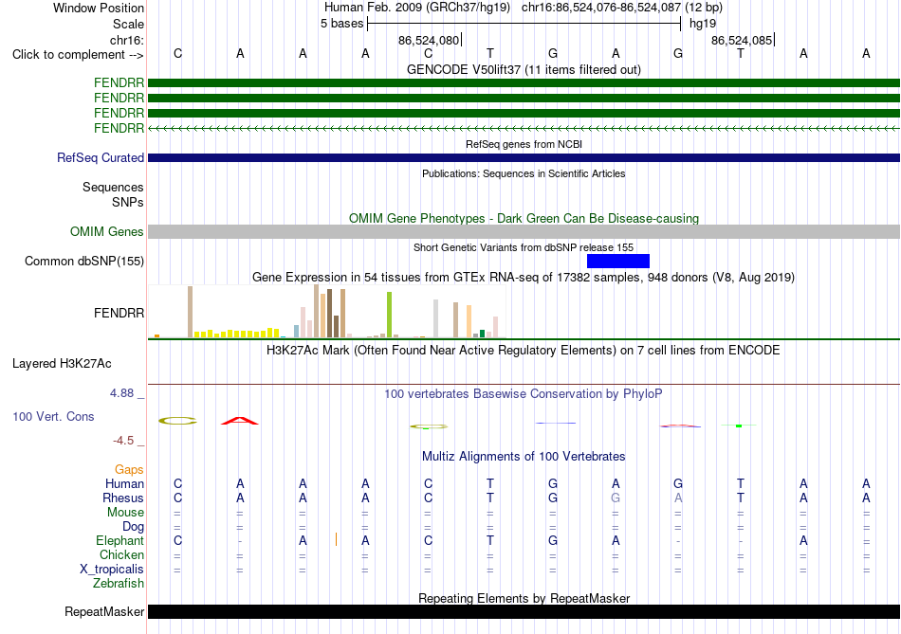Click the Window Position label
Viewport: 901px width, 634px height.
99,8
